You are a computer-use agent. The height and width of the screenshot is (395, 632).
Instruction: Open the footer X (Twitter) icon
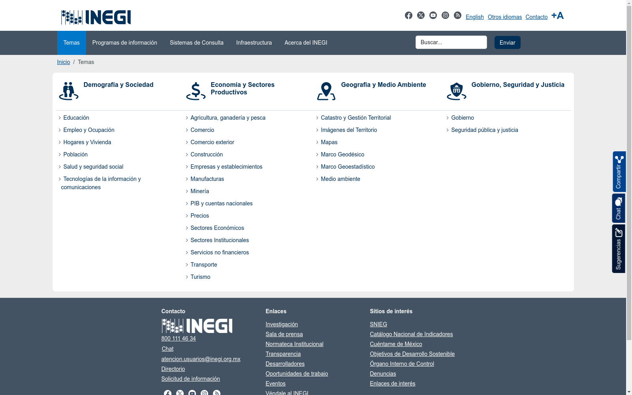click(x=180, y=393)
